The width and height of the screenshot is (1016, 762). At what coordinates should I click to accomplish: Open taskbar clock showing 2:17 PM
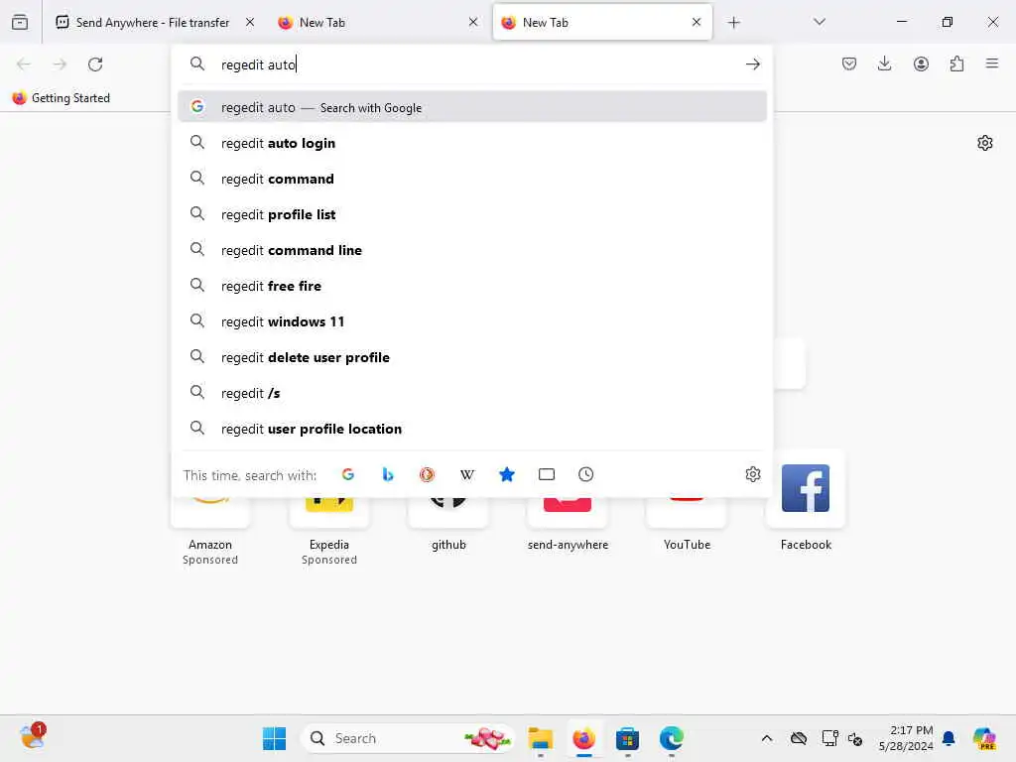tap(906, 738)
